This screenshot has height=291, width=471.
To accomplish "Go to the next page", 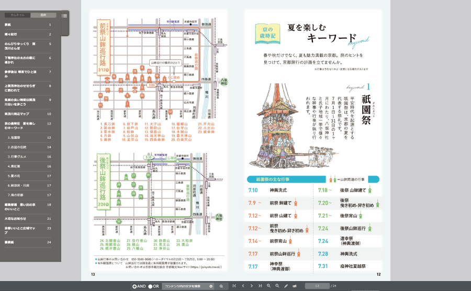I will click(x=251, y=286).
